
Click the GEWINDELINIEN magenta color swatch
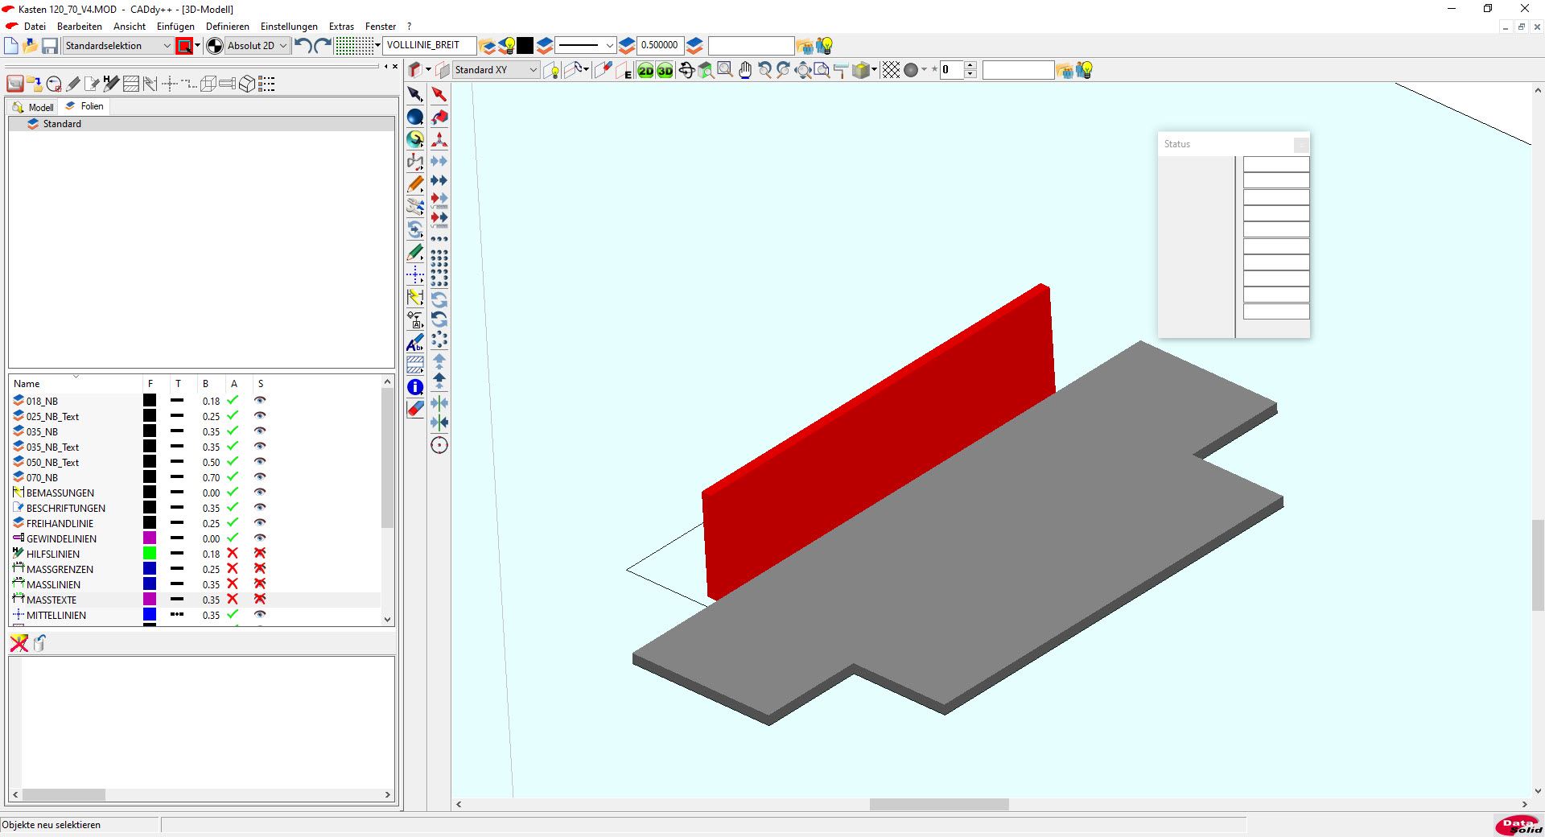coord(150,538)
